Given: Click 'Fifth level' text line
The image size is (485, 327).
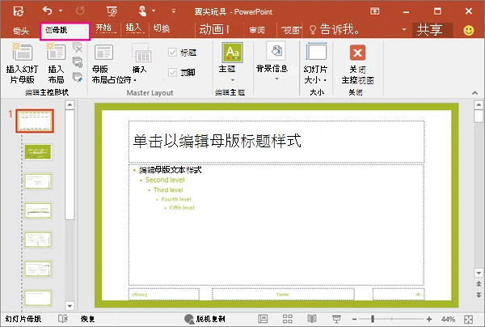Looking at the screenshot, I should (182, 207).
